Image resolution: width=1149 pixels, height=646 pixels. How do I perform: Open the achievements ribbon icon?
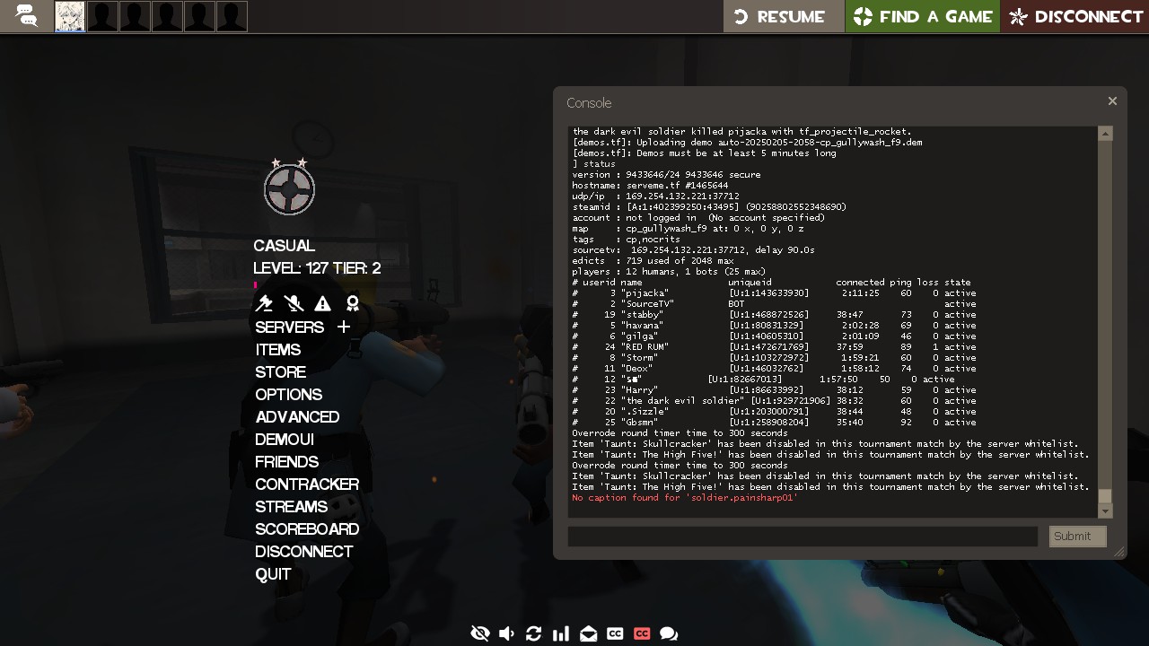pos(352,304)
